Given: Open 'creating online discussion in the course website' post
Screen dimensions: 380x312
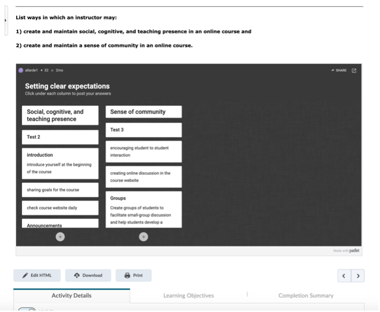Looking at the screenshot, I should click(x=144, y=177).
